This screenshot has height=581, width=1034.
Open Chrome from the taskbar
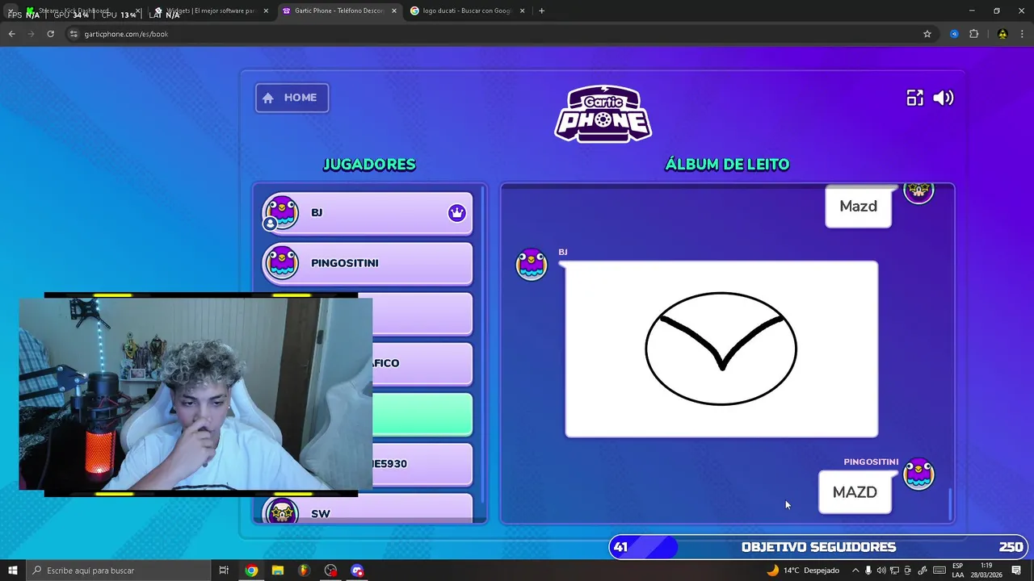251,571
